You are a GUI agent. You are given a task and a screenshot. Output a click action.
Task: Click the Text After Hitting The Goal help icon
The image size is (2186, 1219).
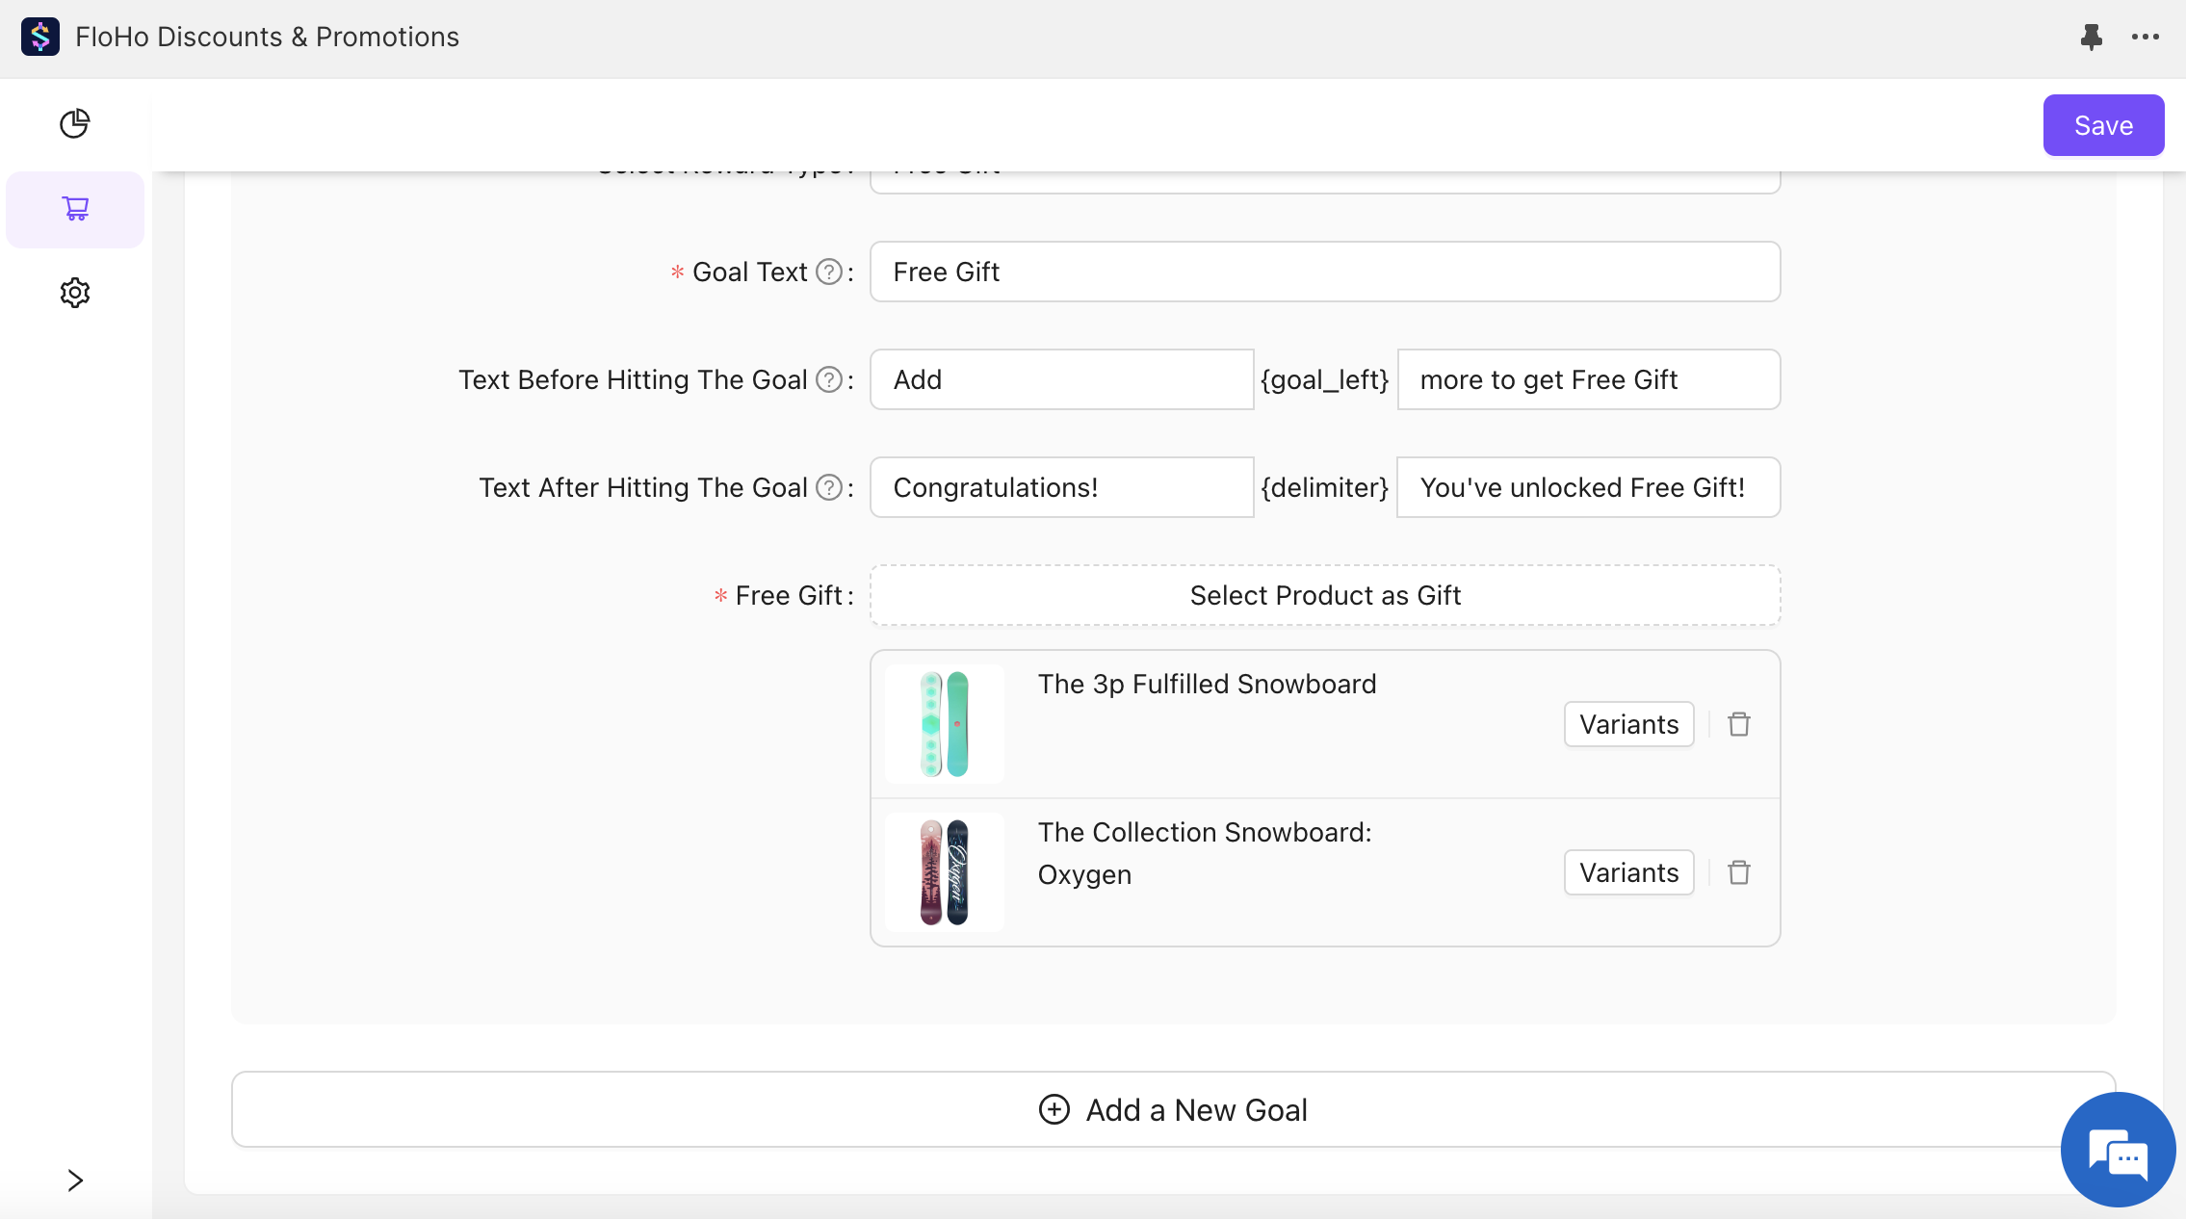(x=828, y=488)
